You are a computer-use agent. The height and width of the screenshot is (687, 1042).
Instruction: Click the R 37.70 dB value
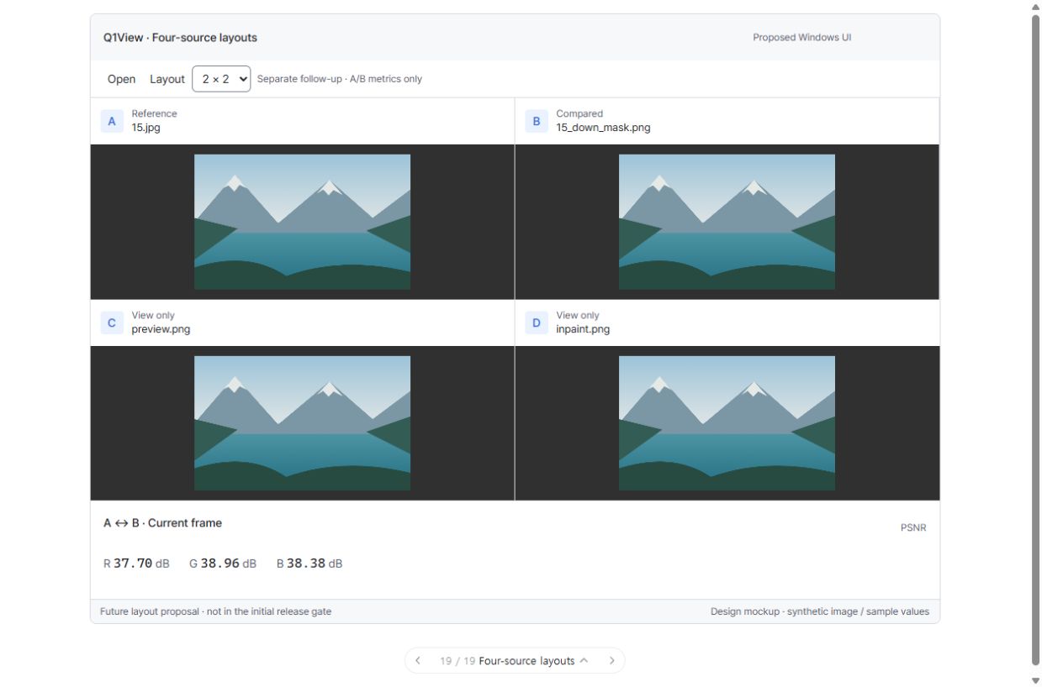pos(136,564)
